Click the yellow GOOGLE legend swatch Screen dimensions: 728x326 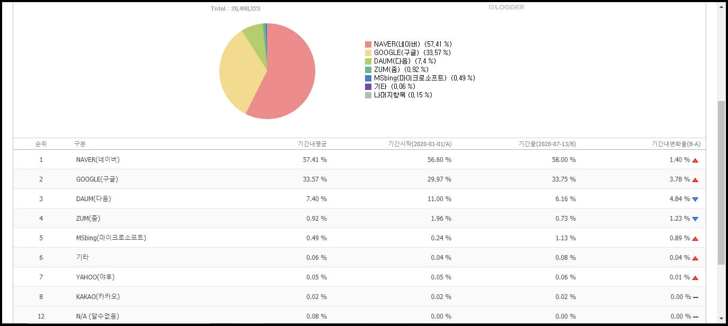point(368,53)
